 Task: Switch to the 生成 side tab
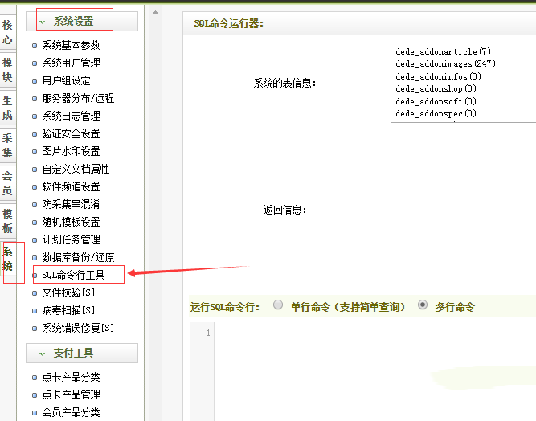coord(7,108)
